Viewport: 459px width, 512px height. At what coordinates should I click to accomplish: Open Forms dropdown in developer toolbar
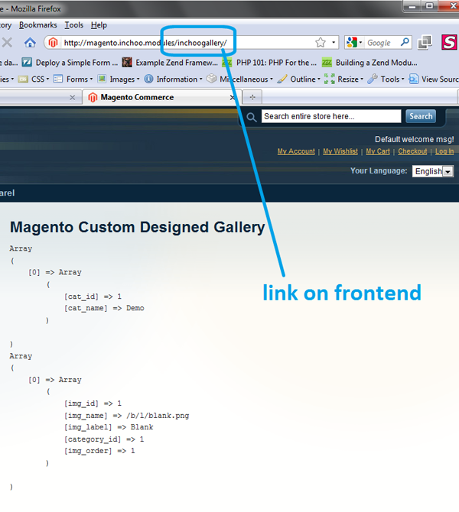(x=73, y=79)
